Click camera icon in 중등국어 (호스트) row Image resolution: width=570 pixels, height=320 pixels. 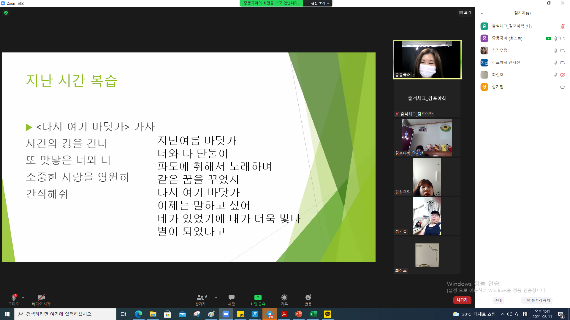point(563,39)
